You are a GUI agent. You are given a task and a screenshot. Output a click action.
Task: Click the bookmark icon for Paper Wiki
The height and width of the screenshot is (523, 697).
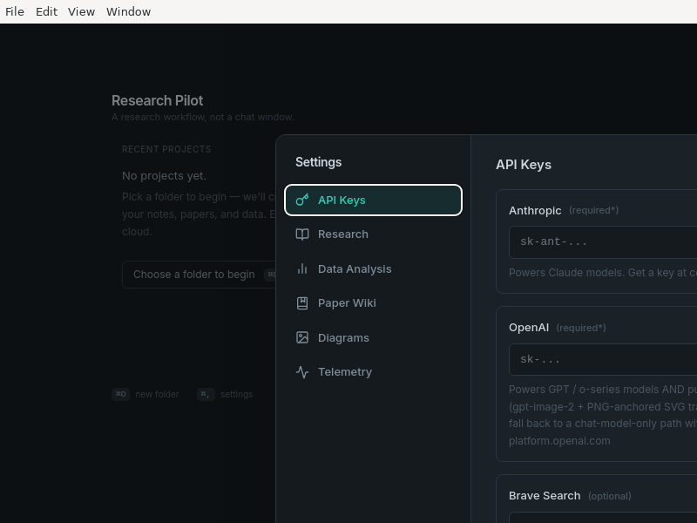click(302, 303)
